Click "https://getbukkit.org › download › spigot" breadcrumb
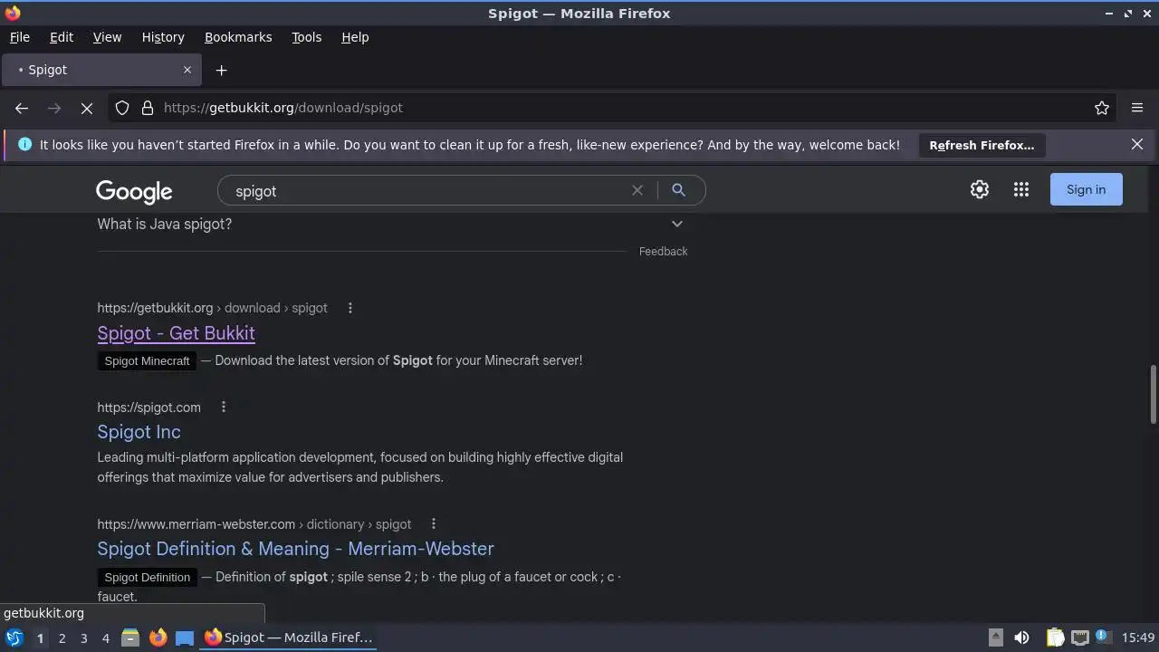The image size is (1159, 652). coord(212,308)
